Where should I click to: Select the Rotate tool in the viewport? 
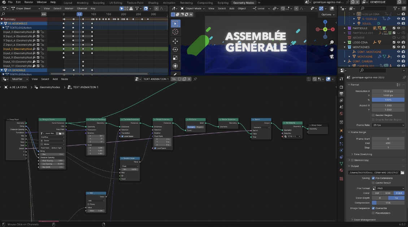[175, 49]
